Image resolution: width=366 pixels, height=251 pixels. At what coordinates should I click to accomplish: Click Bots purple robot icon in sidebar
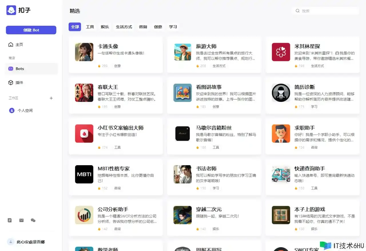(x=11, y=69)
